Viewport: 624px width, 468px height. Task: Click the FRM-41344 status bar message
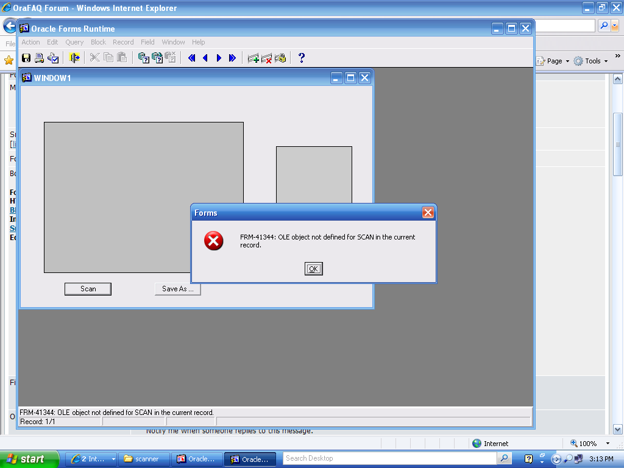116,413
